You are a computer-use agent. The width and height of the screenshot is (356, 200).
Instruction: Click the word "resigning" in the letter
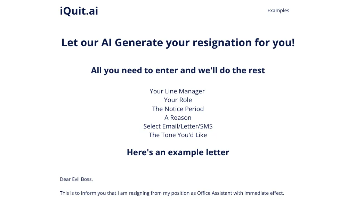139,193
